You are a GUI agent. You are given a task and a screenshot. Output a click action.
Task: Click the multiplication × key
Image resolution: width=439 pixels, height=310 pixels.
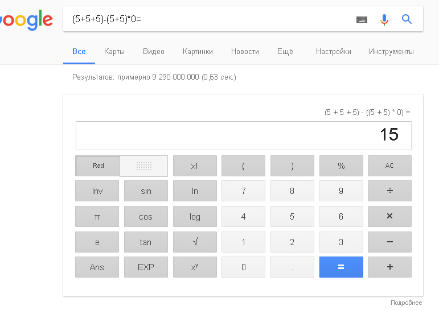[x=389, y=216]
